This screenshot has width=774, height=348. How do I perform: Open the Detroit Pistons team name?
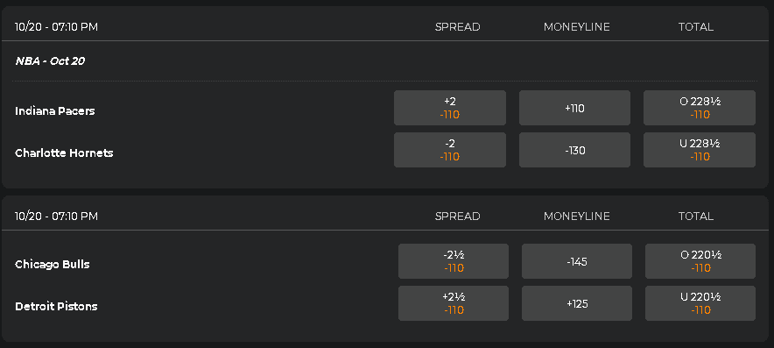click(56, 306)
